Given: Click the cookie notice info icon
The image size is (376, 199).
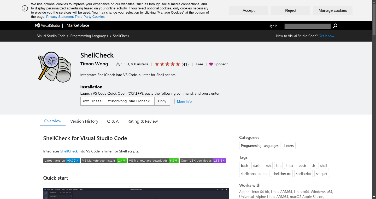Looking at the screenshot, I should pyautogui.click(x=25, y=8).
